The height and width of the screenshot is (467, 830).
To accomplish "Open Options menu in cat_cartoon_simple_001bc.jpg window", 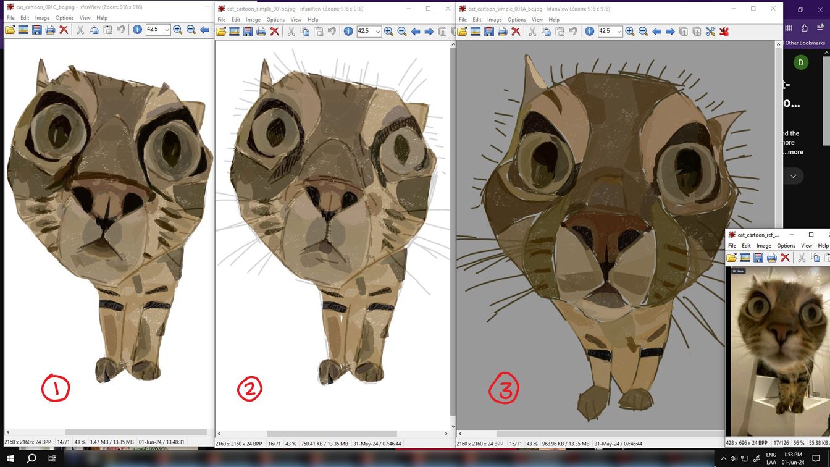I will (x=275, y=20).
